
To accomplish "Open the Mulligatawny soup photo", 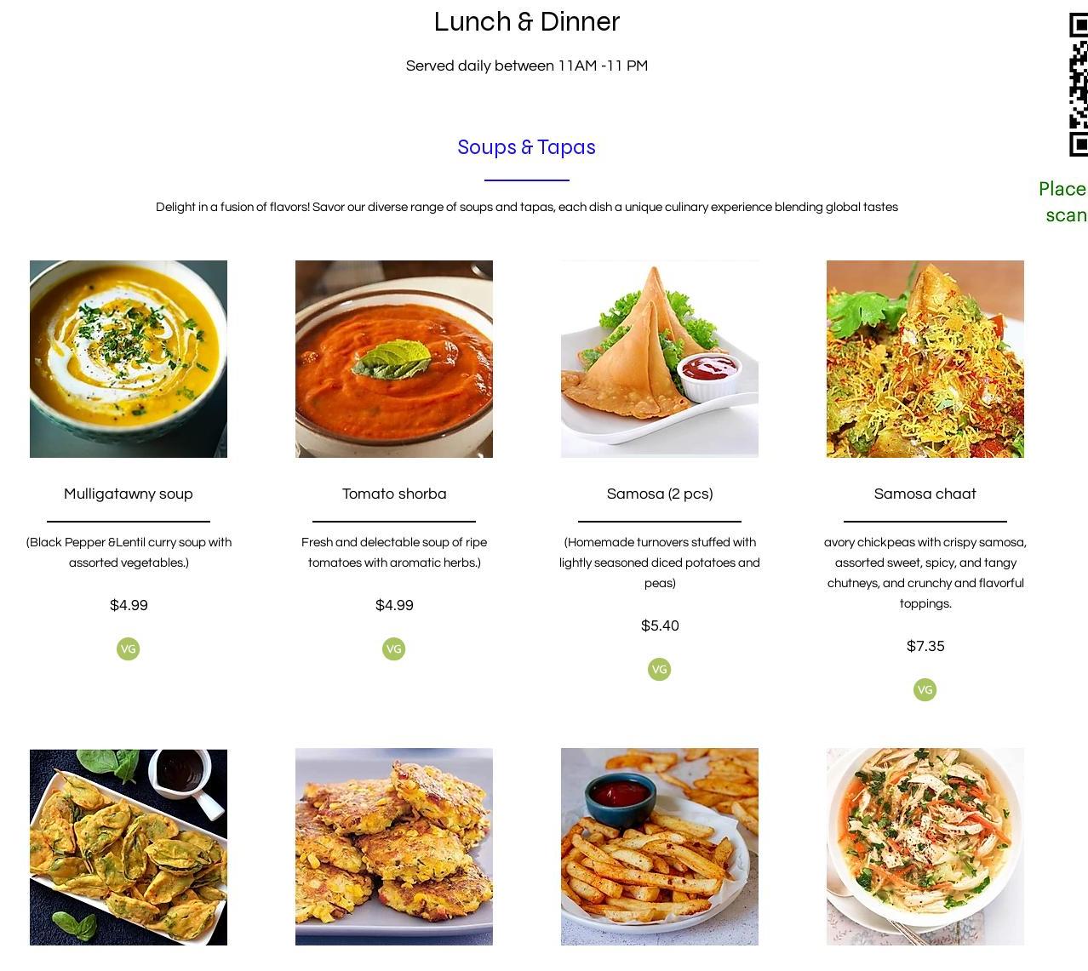I will point(129,359).
